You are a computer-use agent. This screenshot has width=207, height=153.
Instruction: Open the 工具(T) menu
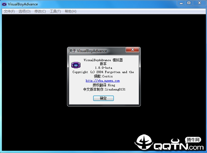click(55, 11)
